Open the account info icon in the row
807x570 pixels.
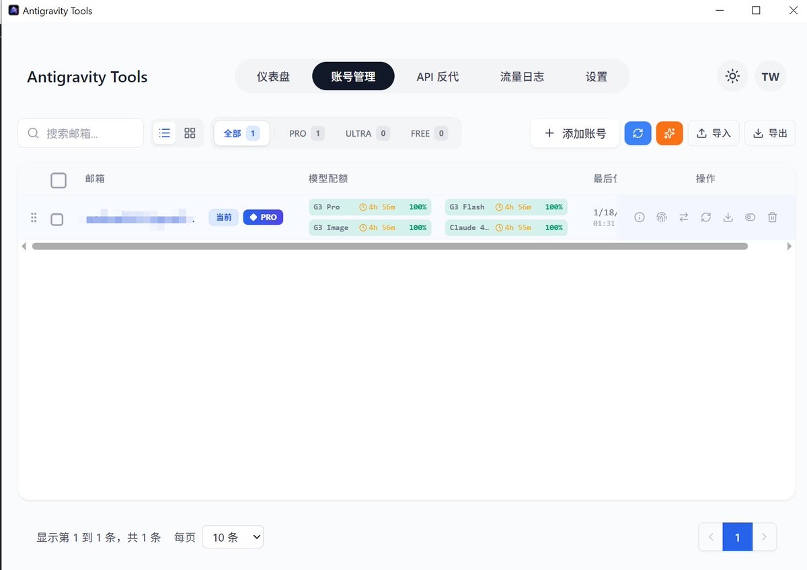(639, 217)
